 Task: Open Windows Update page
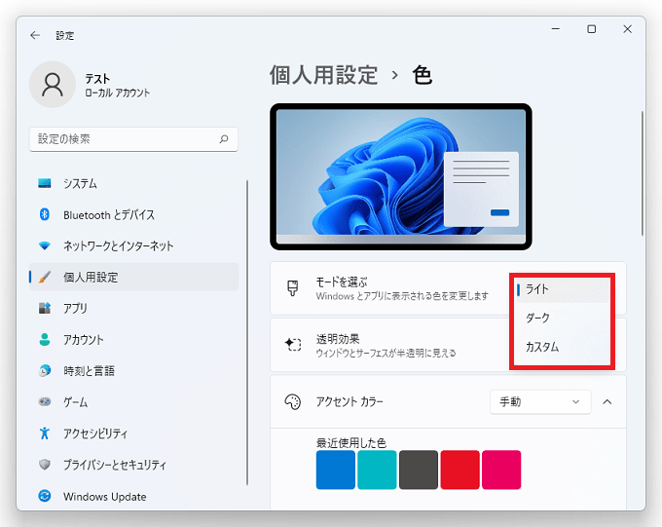pyautogui.click(x=133, y=496)
